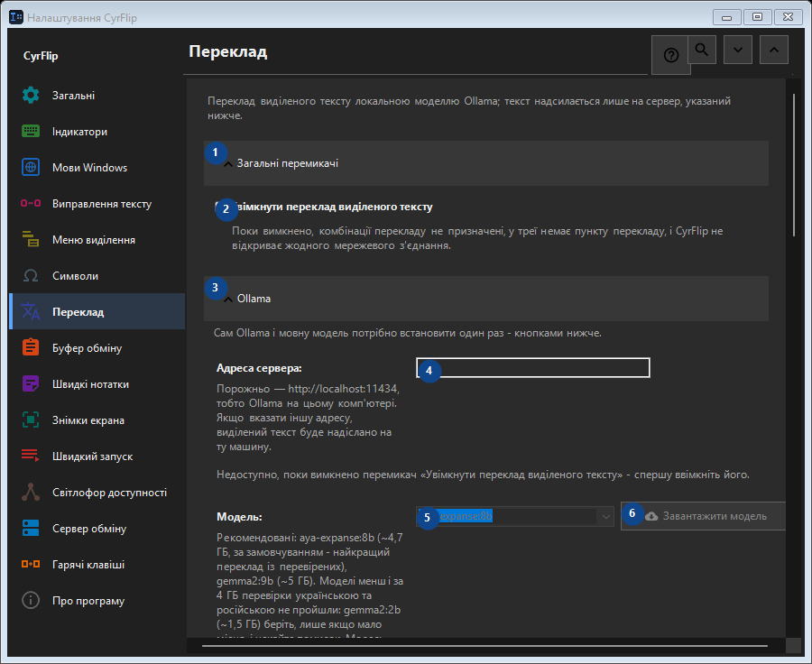Click the magnifier search icon in the header
Image resolution: width=812 pixels, height=664 pixels.
click(702, 50)
